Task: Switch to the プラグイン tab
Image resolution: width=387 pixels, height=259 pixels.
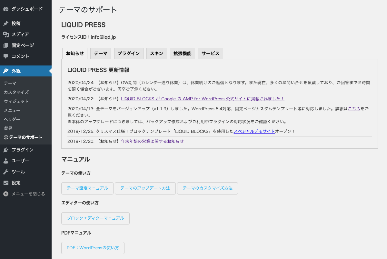Action: [x=129, y=54]
